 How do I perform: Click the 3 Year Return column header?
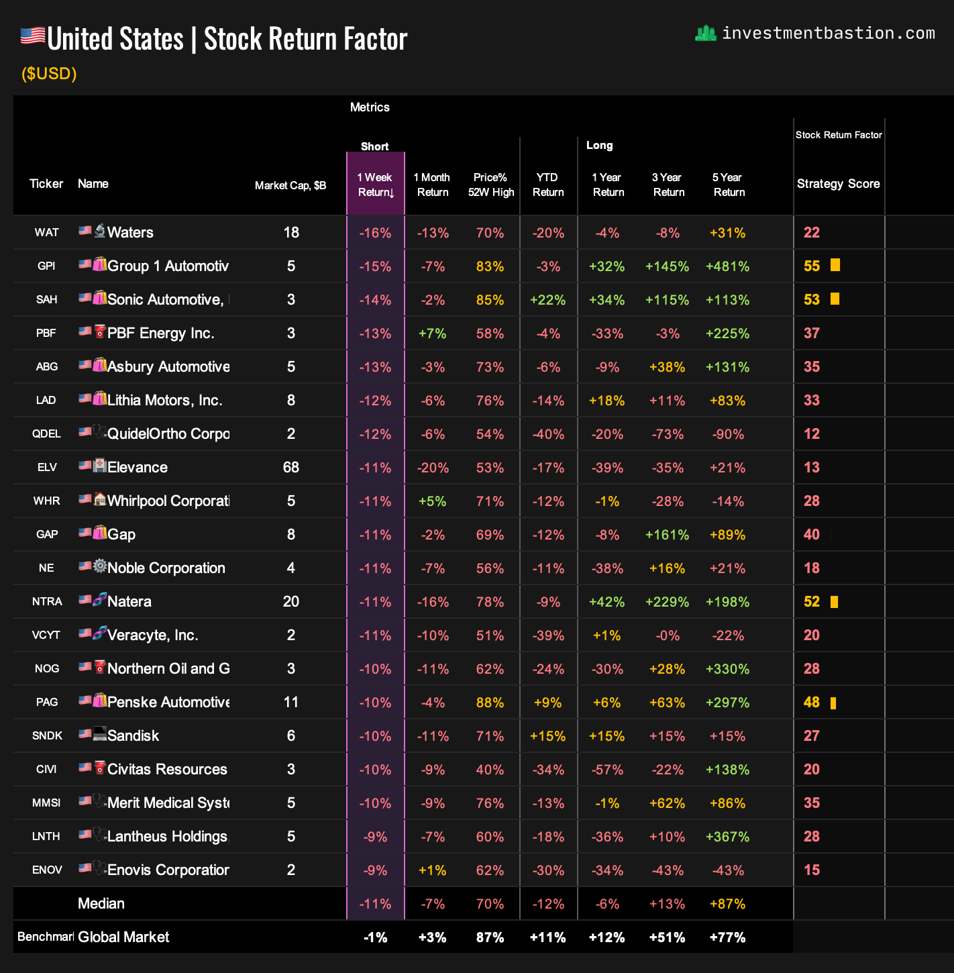pos(668,185)
